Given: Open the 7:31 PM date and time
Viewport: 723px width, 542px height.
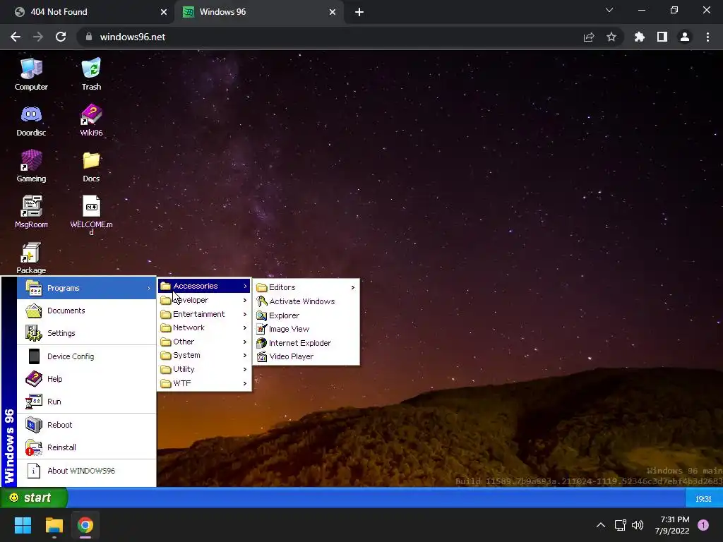Looking at the screenshot, I should pyautogui.click(x=673, y=525).
